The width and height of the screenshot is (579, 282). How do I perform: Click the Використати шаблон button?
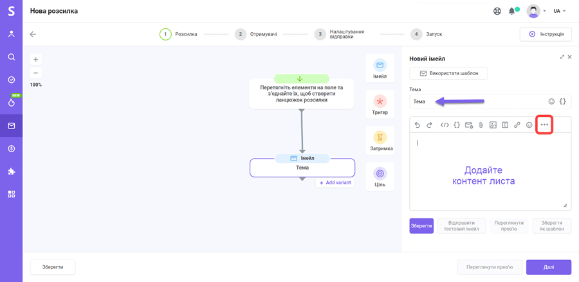pos(448,73)
